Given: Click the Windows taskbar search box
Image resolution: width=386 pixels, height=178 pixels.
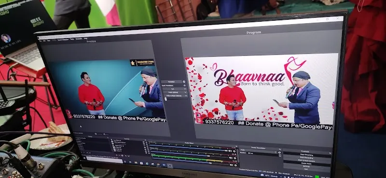Looking at the screenshot, I should tap(104, 160).
